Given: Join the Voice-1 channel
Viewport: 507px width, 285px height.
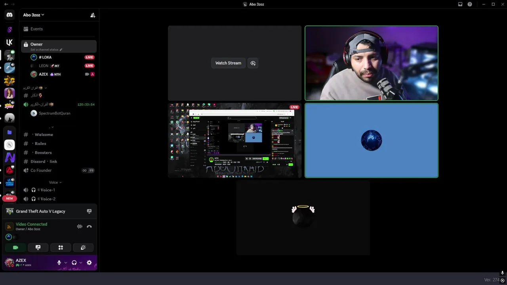Looking at the screenshot, I should coord(59,190).
